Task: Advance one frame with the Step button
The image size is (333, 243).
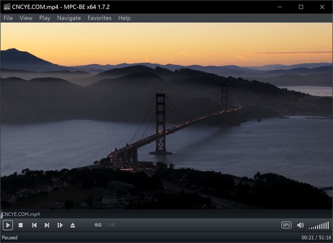Action: (60, 225)
